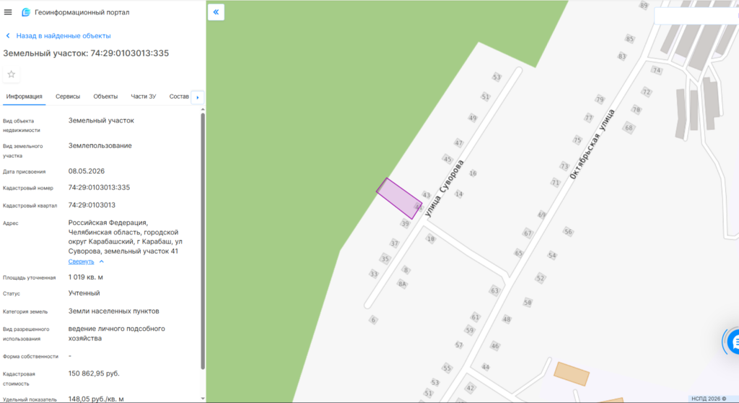Click house number 74 on map
The width and height of the screenshot is (739, 403).
pyautogui.click(x=657, y=71)
